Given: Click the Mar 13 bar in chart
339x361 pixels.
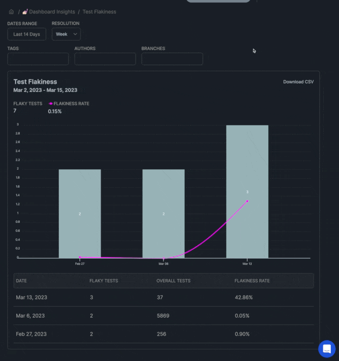Looking at the screenshot, I should tap(247, 191).
